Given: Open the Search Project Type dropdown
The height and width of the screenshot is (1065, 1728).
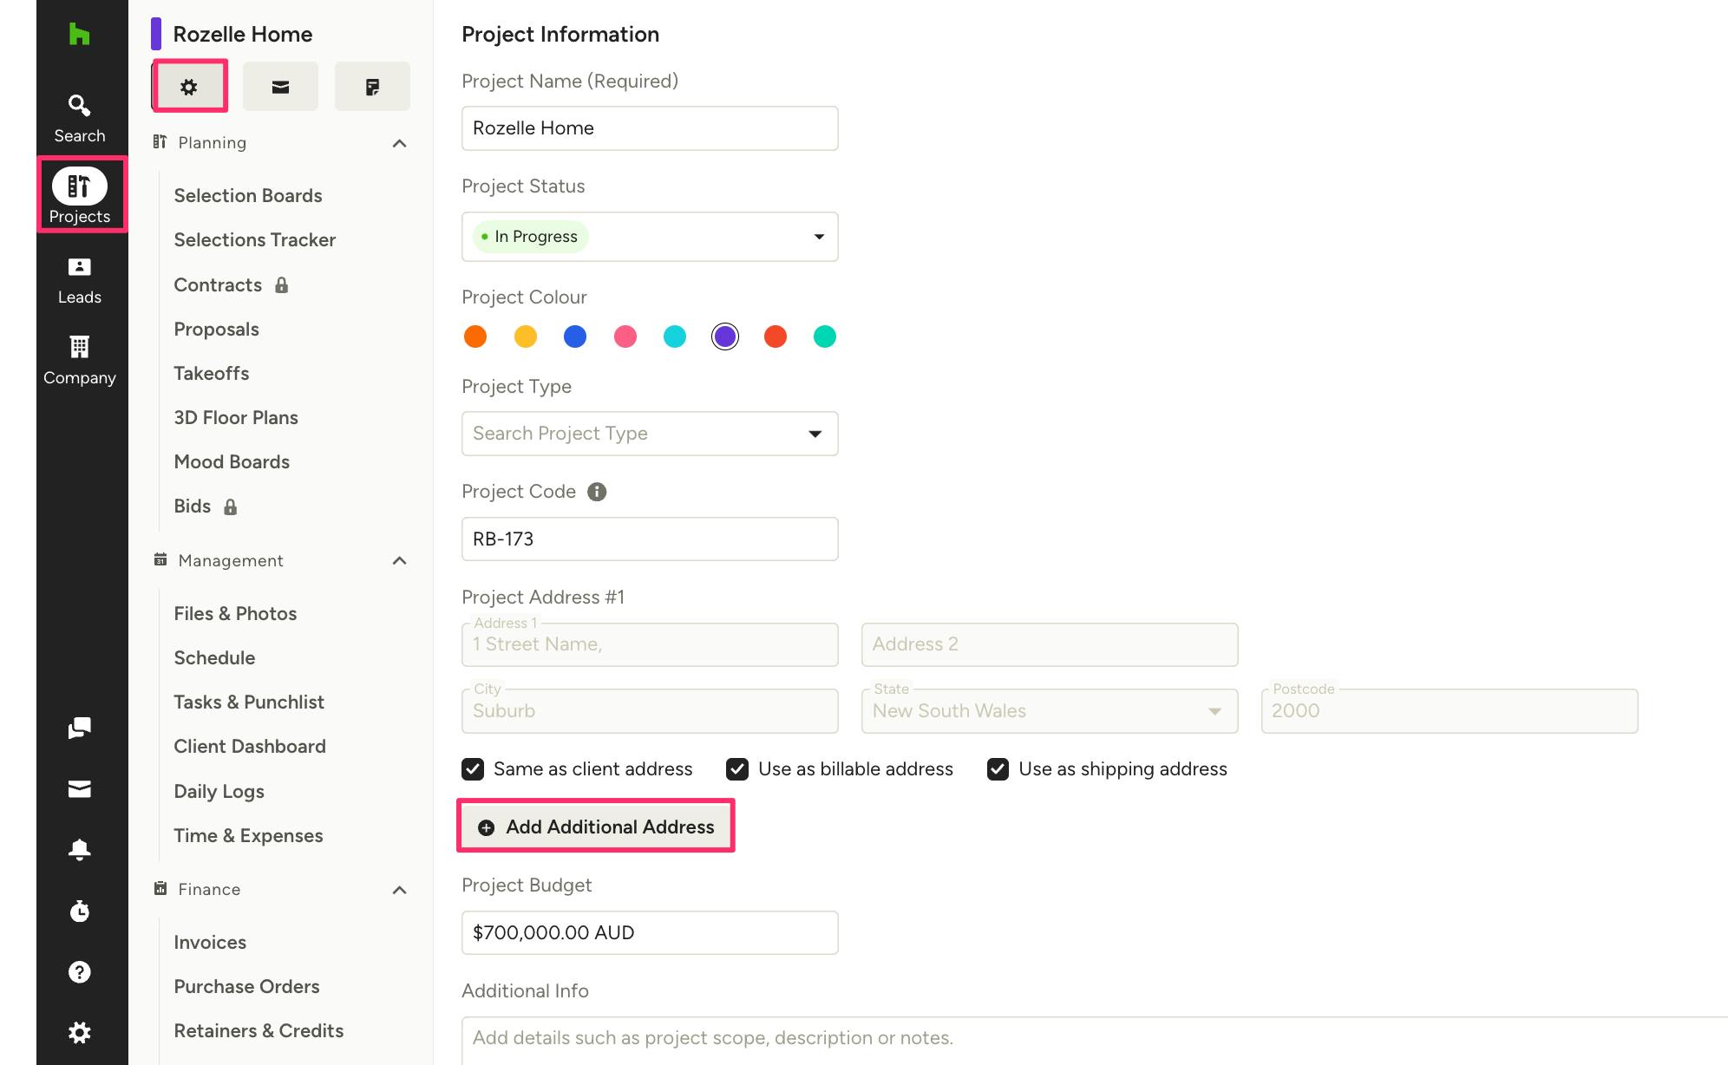Looking at the screenshot, I should point(650,434).
